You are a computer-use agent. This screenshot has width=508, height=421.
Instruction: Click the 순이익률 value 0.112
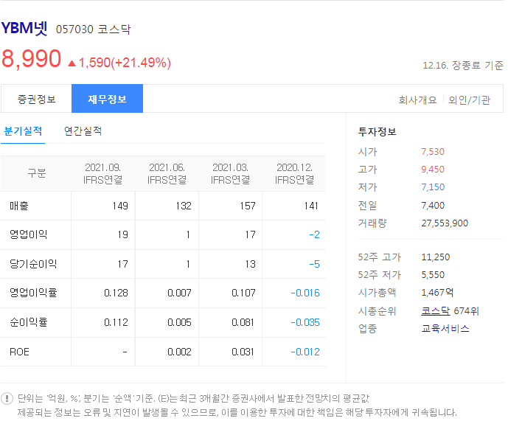click(116, 322)
